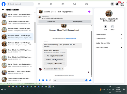The height and width of the screenshot is (94, 127).
Task: Open the notifications bell icon
Action: pos(117,4)
